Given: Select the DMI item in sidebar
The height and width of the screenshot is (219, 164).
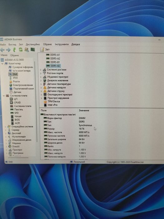Looking at the screenshot, I should click(13, 74).
